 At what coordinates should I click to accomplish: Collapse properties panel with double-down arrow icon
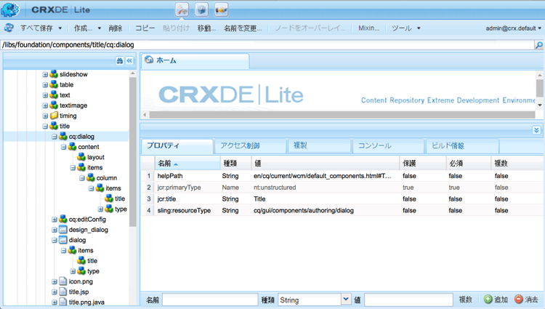[x=536, y=130]
